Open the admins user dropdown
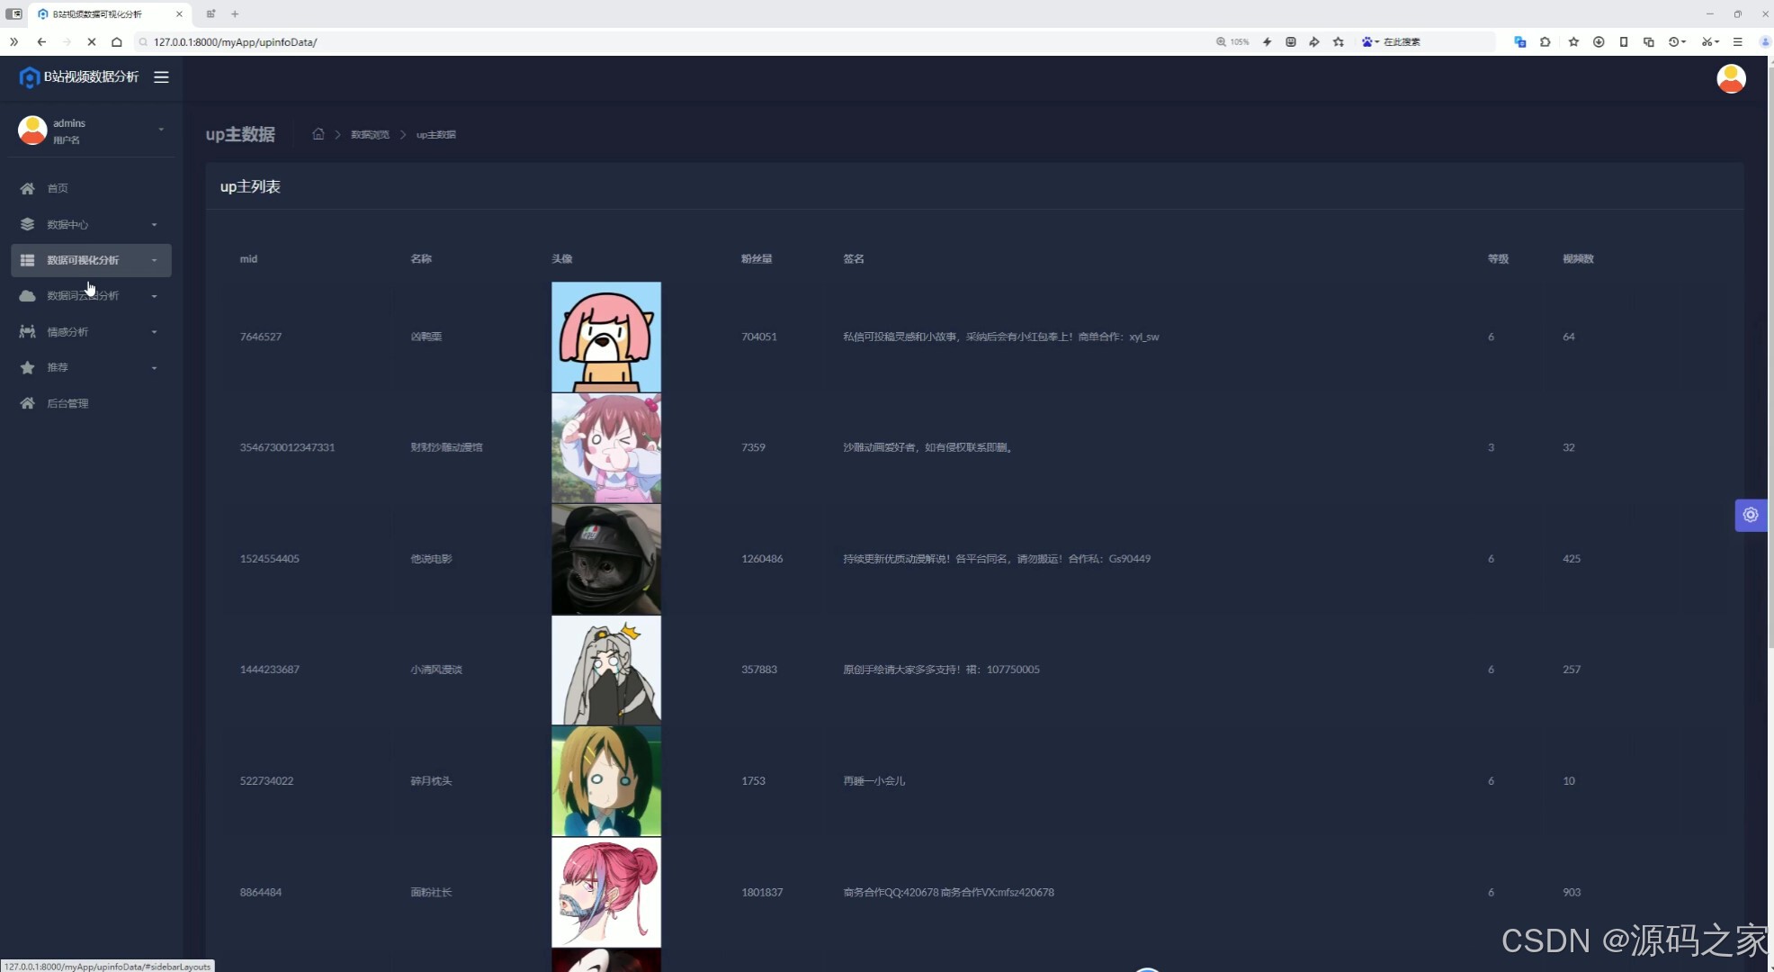Screen dimensions: 1774x972 coord(161,130)
